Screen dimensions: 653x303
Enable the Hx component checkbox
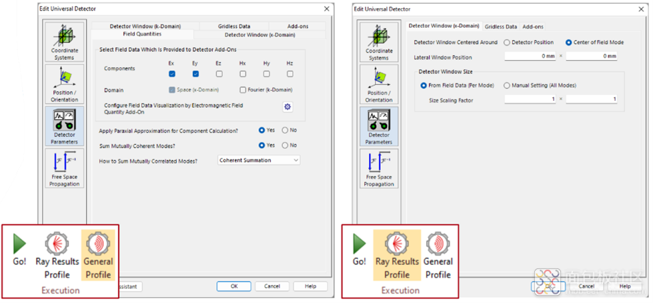(243, 74)
